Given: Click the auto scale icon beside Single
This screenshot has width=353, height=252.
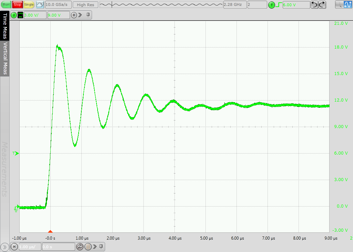Looking at the screenshot, I should tap(40, 4).
